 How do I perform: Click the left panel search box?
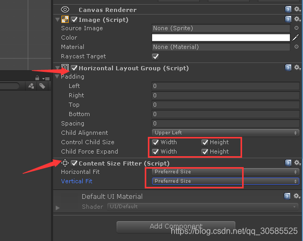click(9, 86)
